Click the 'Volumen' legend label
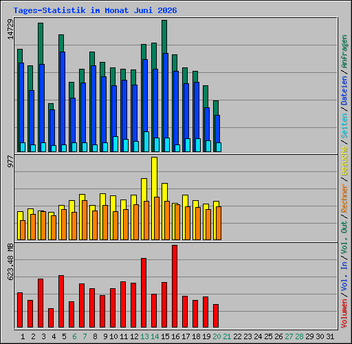 pos(344,314)
